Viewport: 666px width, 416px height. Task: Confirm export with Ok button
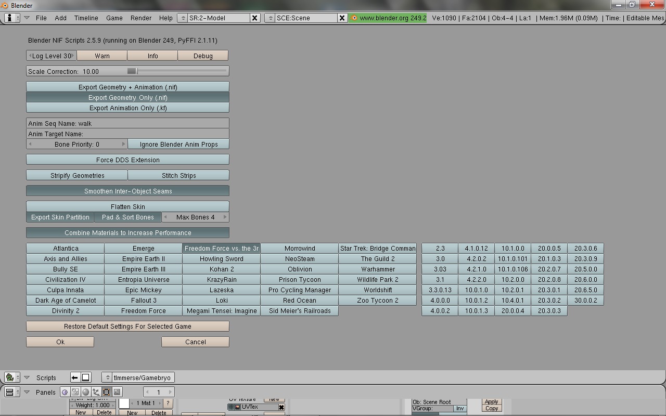click(60, 342)
